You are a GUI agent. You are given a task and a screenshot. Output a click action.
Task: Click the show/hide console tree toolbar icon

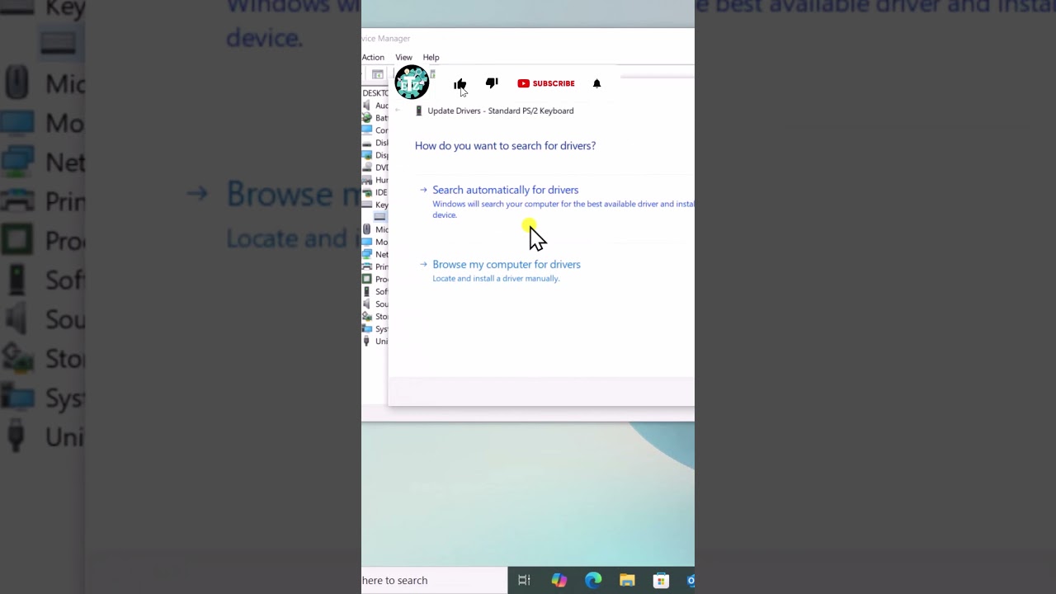[377, 75]
